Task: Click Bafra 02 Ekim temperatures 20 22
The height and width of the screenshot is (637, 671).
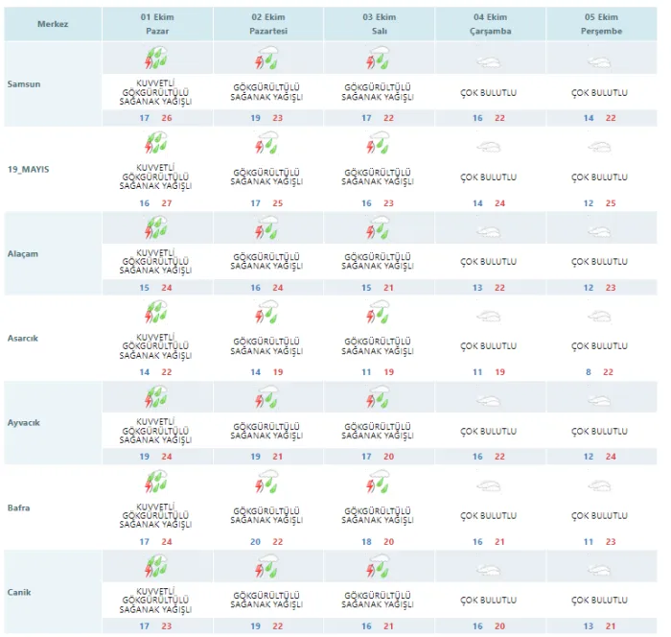Action: [x=266, y=541]
